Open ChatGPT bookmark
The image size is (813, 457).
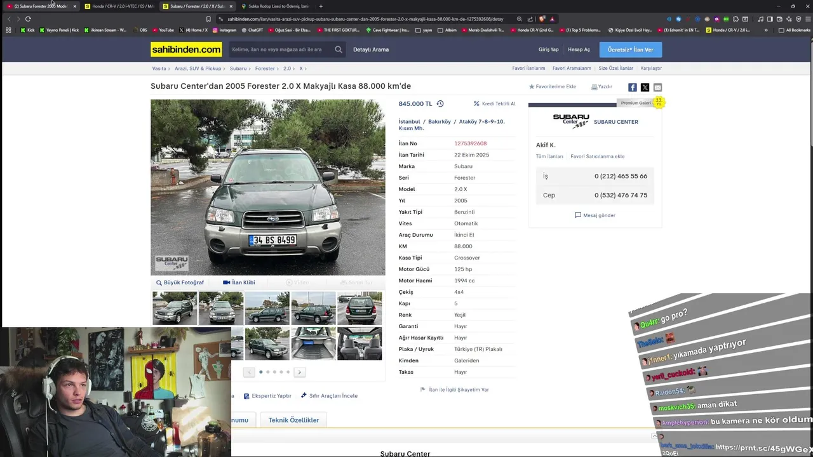tap(252, 30)
